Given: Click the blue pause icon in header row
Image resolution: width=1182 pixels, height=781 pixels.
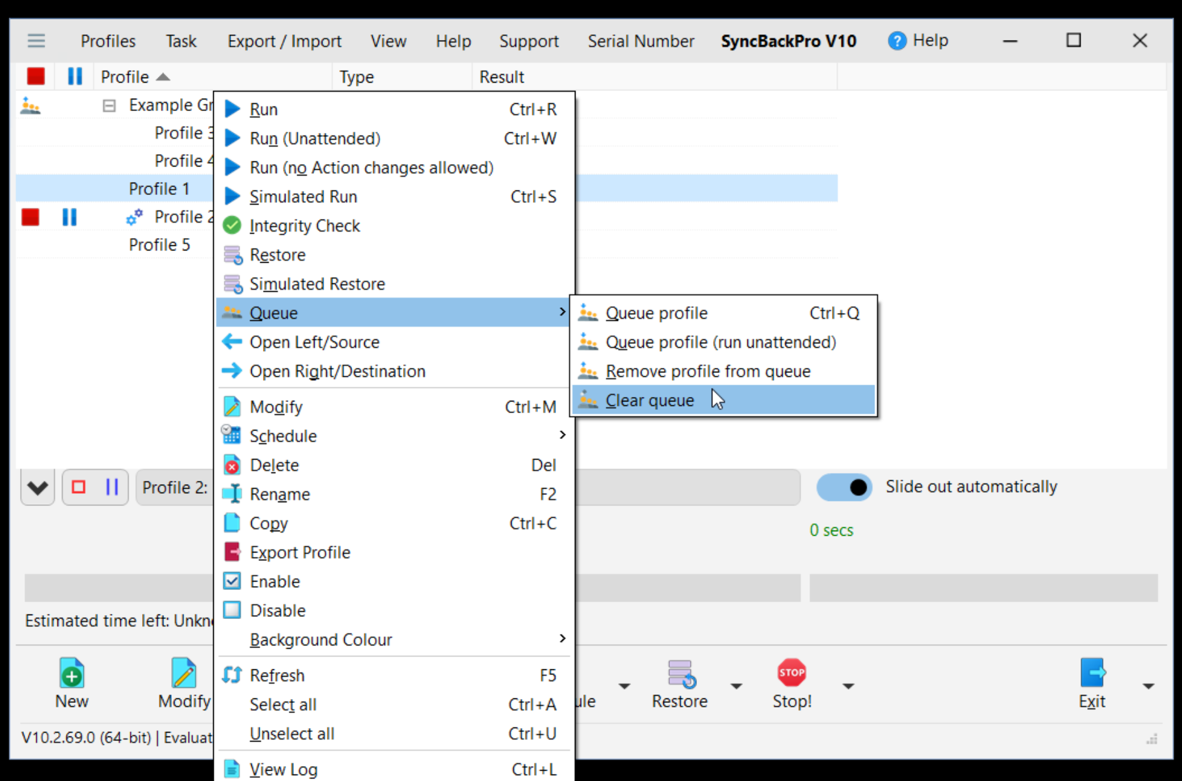Looking at the screenshot, I should [x=75, y=76].
